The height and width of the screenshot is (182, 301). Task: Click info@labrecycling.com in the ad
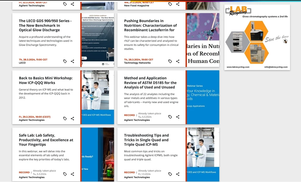[276, 67]
